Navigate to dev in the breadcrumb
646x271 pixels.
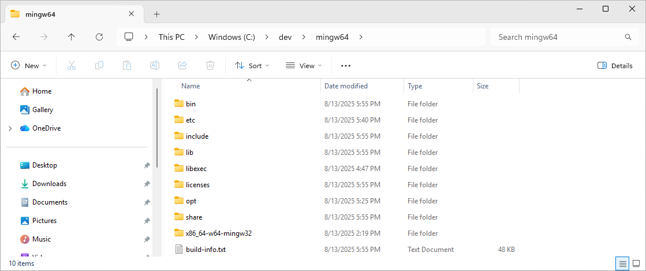[285, 37]
